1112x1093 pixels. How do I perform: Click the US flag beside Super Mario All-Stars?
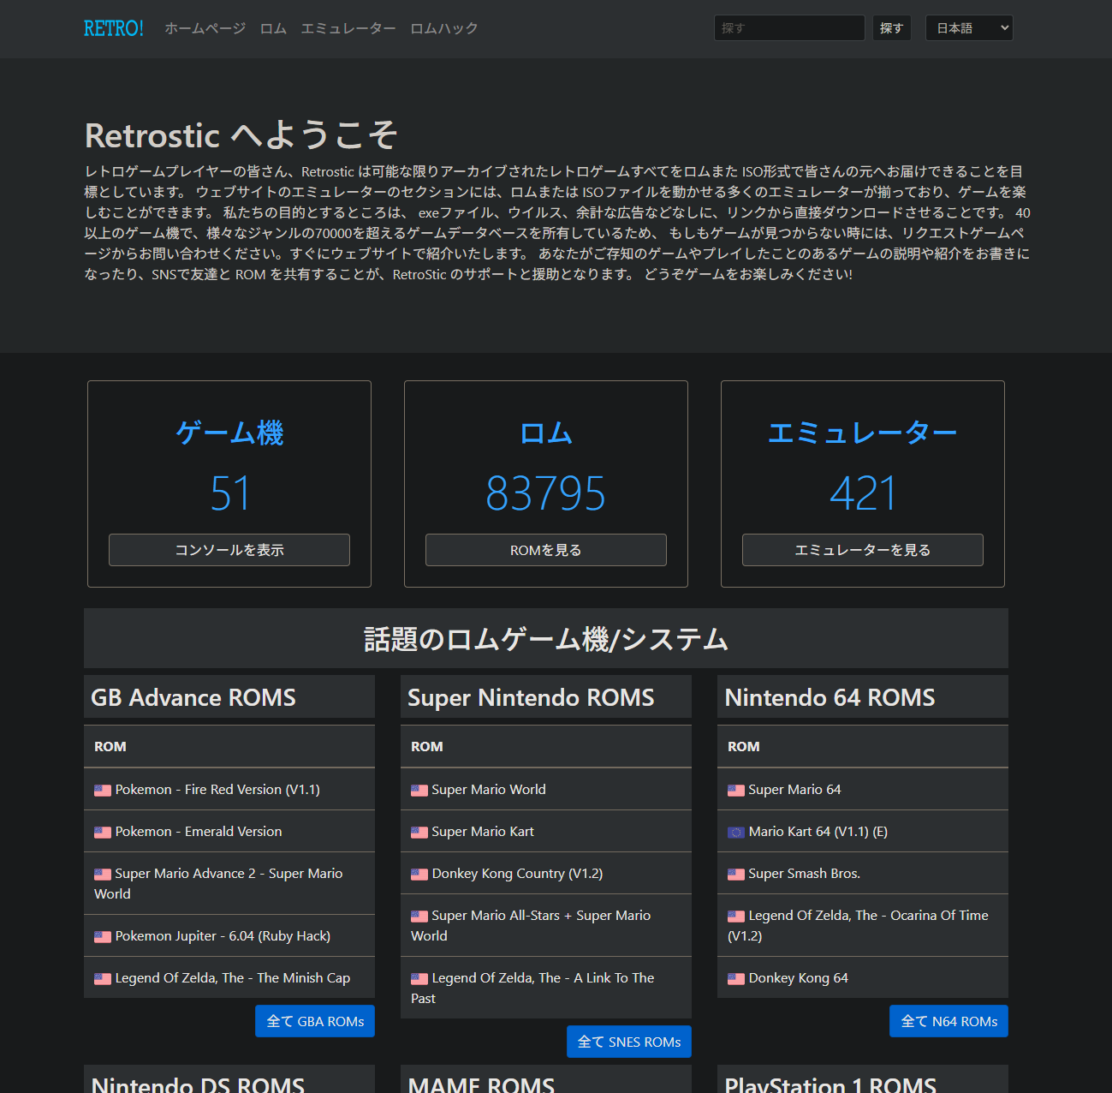[419, 917]
